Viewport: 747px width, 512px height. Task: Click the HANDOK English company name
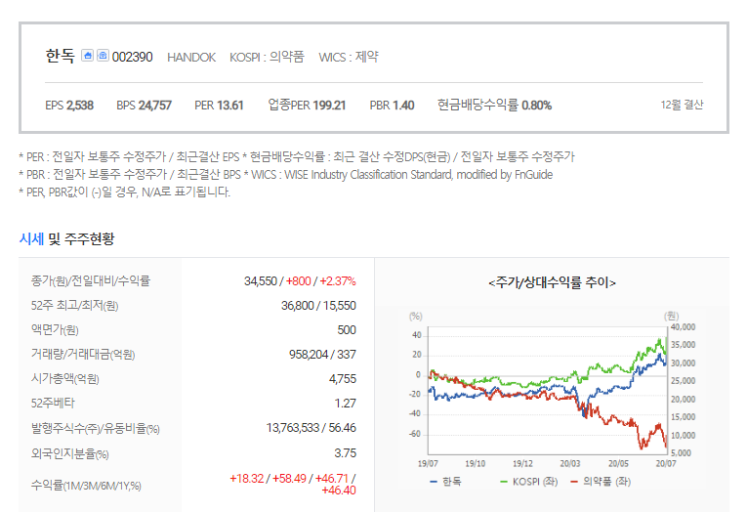(x=191, y=58)
